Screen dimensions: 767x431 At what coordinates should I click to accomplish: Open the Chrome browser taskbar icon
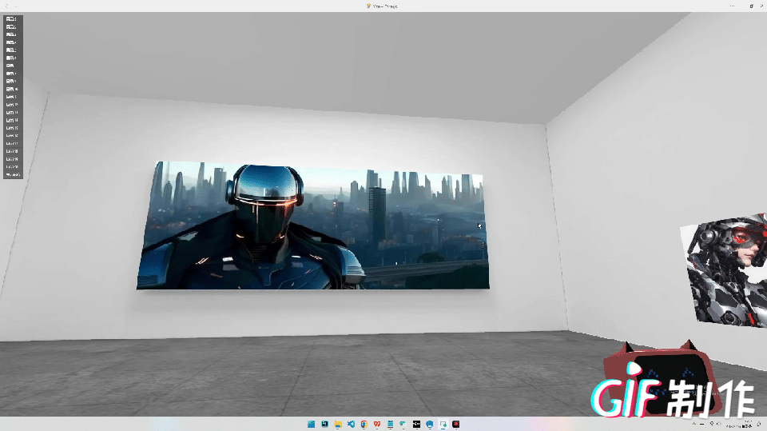click(x=364, y=424)
